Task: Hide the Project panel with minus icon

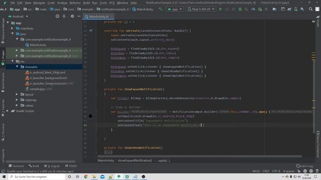Action: tap(79, 16)
